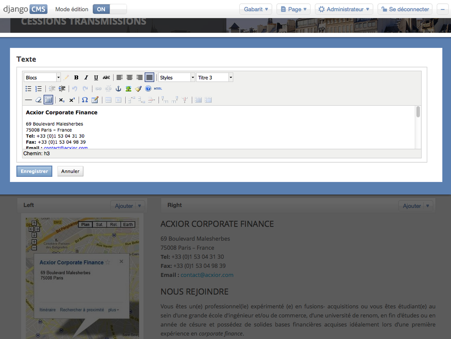Insert a special character with the omega icon
The image size is (451, 339).
[85, 100]
